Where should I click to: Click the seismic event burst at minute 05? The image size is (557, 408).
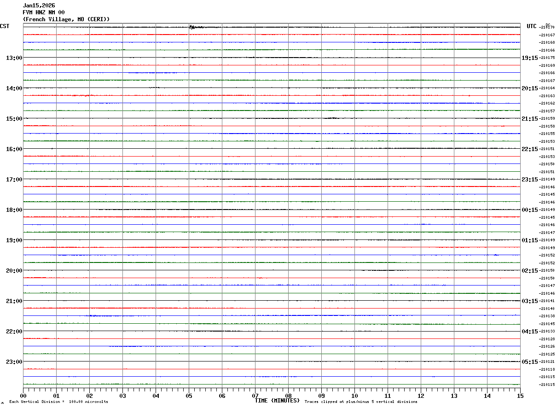[197, 27]
